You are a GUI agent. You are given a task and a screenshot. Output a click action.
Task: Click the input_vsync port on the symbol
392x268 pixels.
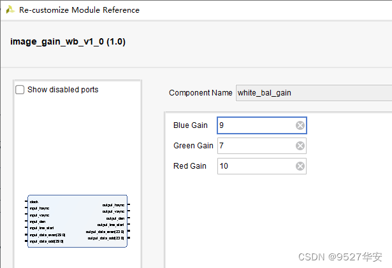[39, 215]
